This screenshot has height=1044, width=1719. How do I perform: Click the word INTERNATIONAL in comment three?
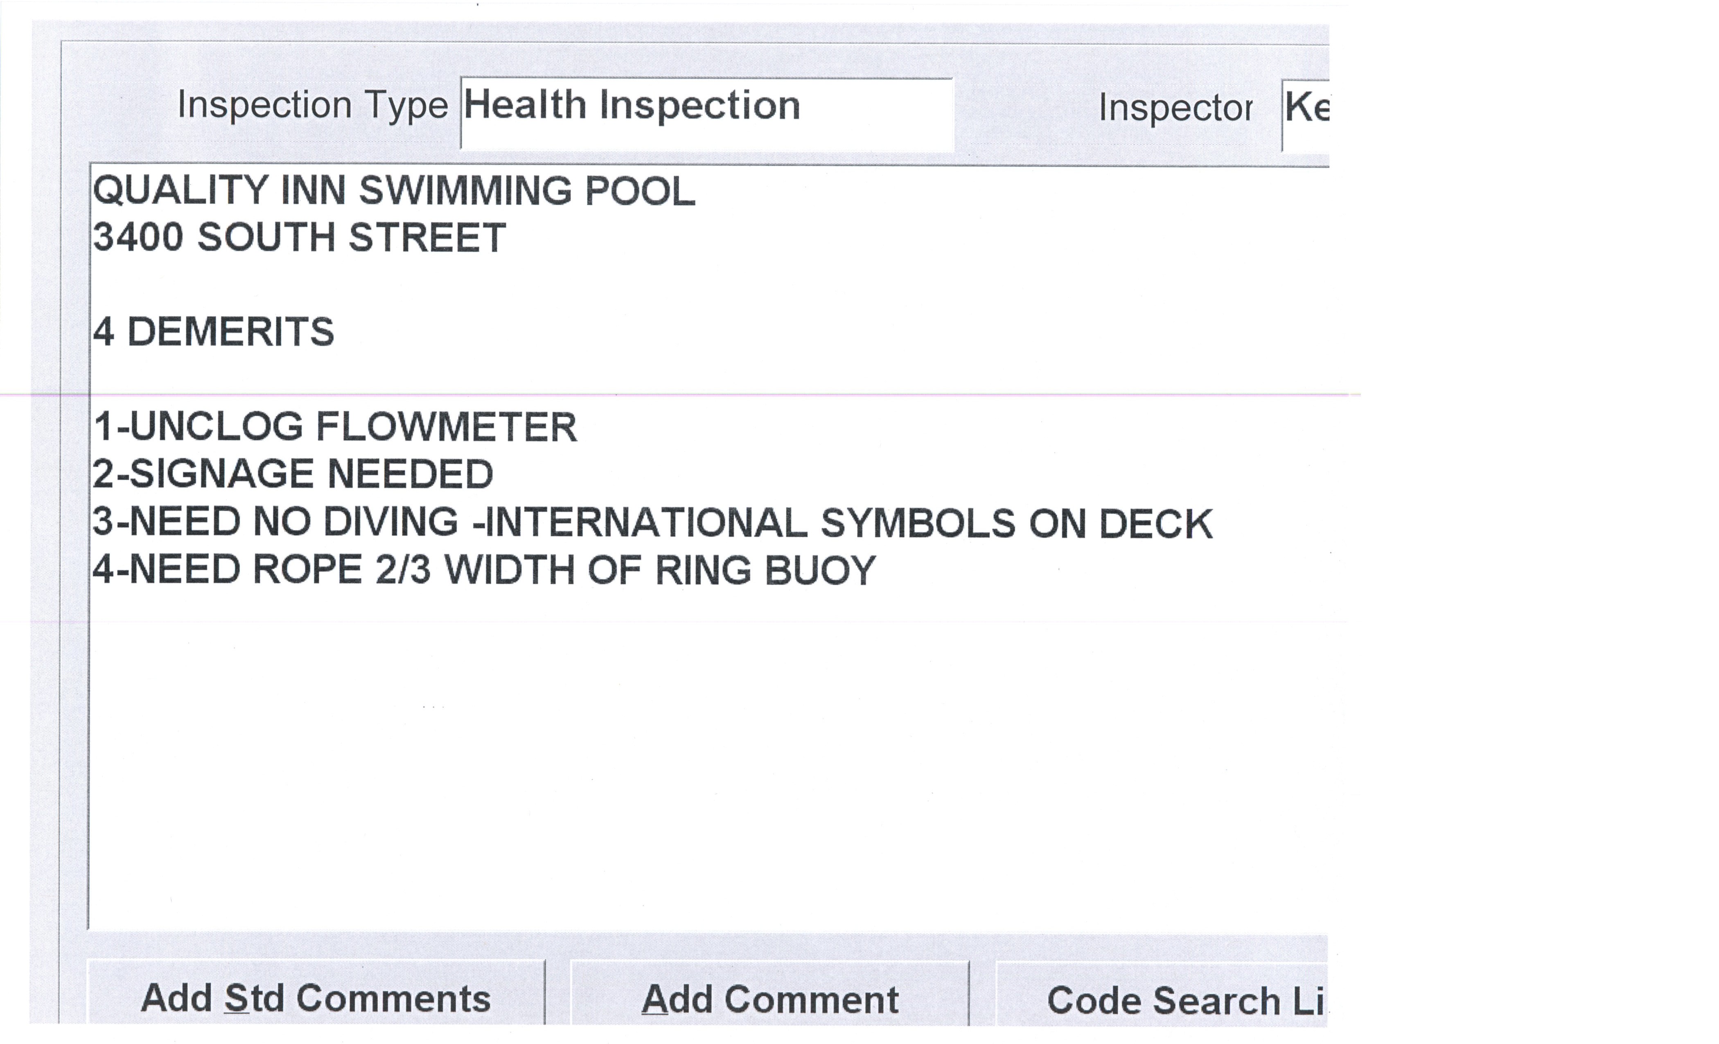coord(645,523)
